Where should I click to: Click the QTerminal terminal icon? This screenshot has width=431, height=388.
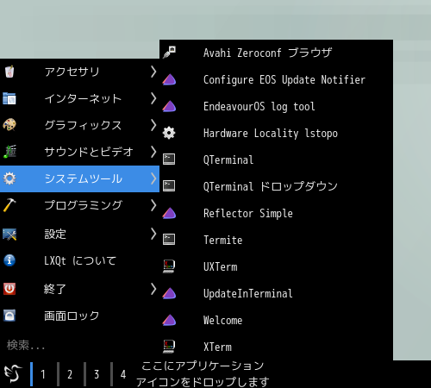pos(169,160)
